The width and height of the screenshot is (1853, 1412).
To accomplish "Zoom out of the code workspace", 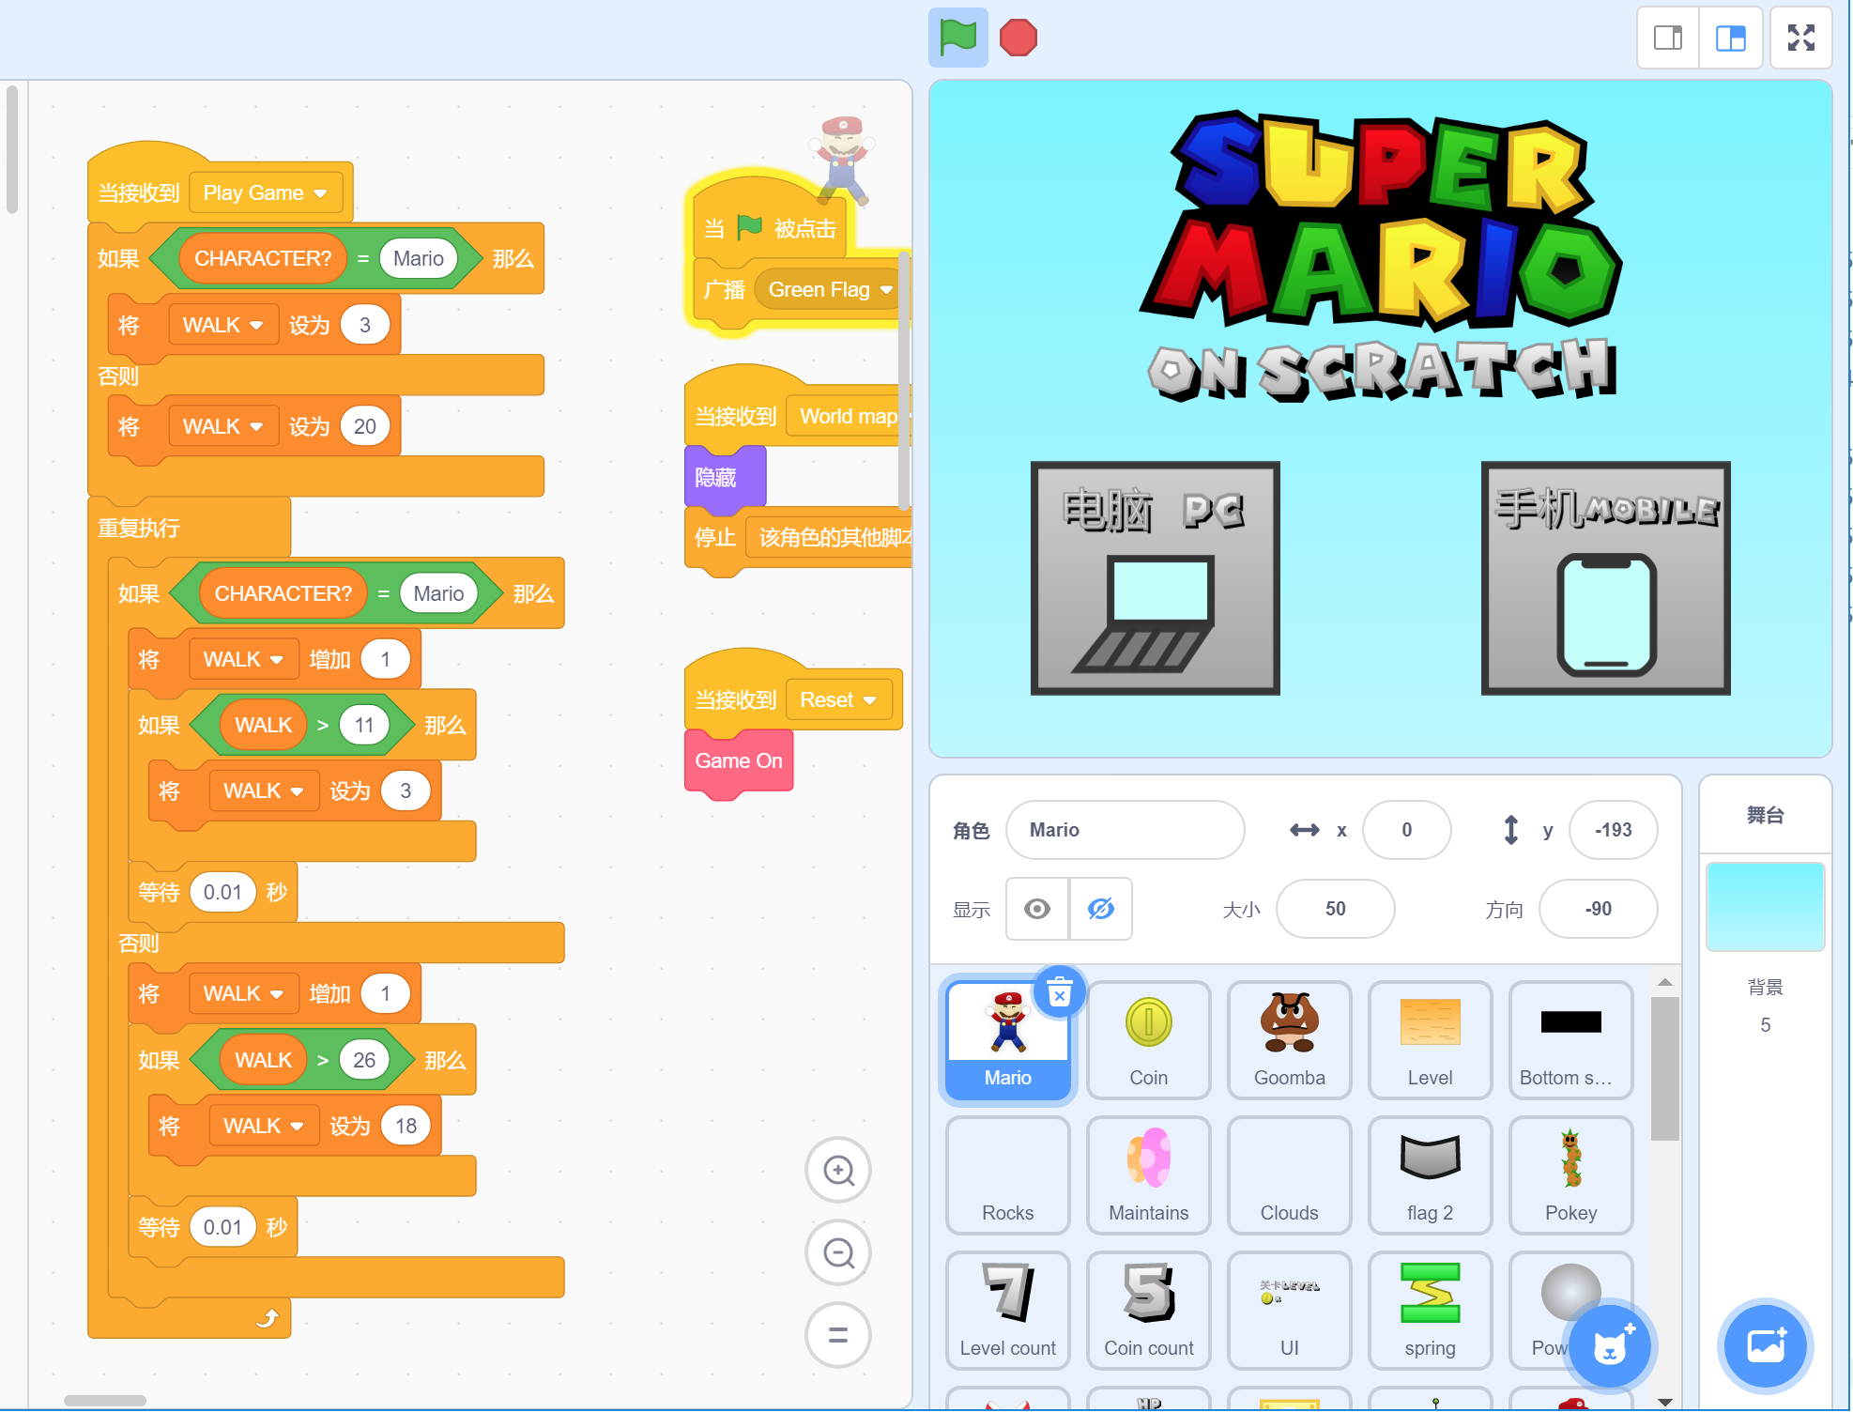I will point(838,1252).
